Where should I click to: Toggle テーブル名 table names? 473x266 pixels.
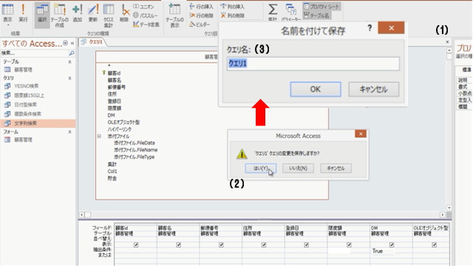pyautogui.click(x=317, y=16)
